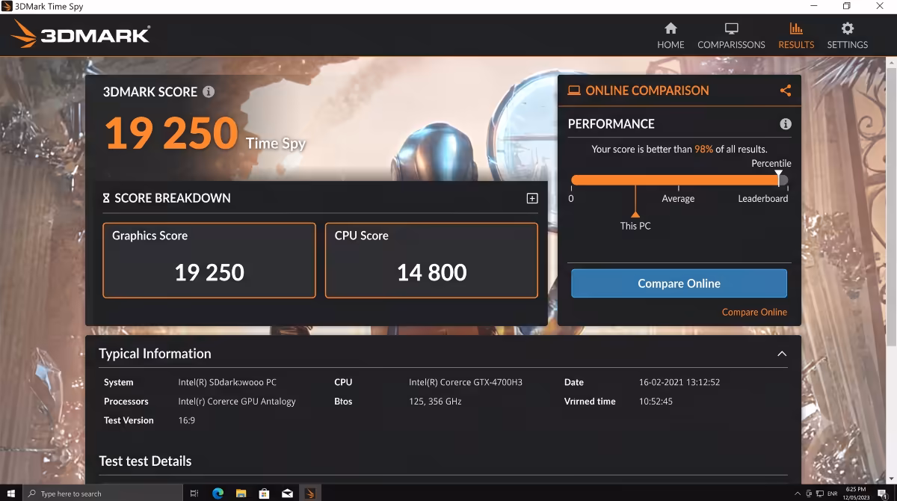Follow the orange Compare Online link

[754, 312]
